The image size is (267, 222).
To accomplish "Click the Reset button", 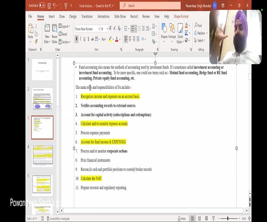I will point(63,34).
